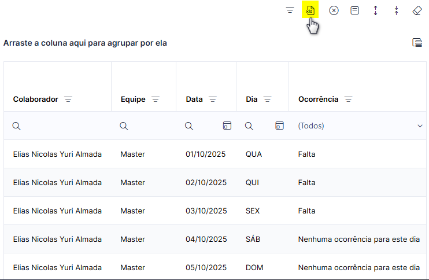Viewport: 429px width, 280px height.
Task: Click the (Todos) filter selection box
Action: tap(357, 126)
